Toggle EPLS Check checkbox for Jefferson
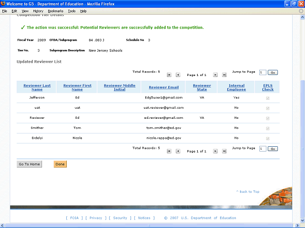 tap(268, 98)
